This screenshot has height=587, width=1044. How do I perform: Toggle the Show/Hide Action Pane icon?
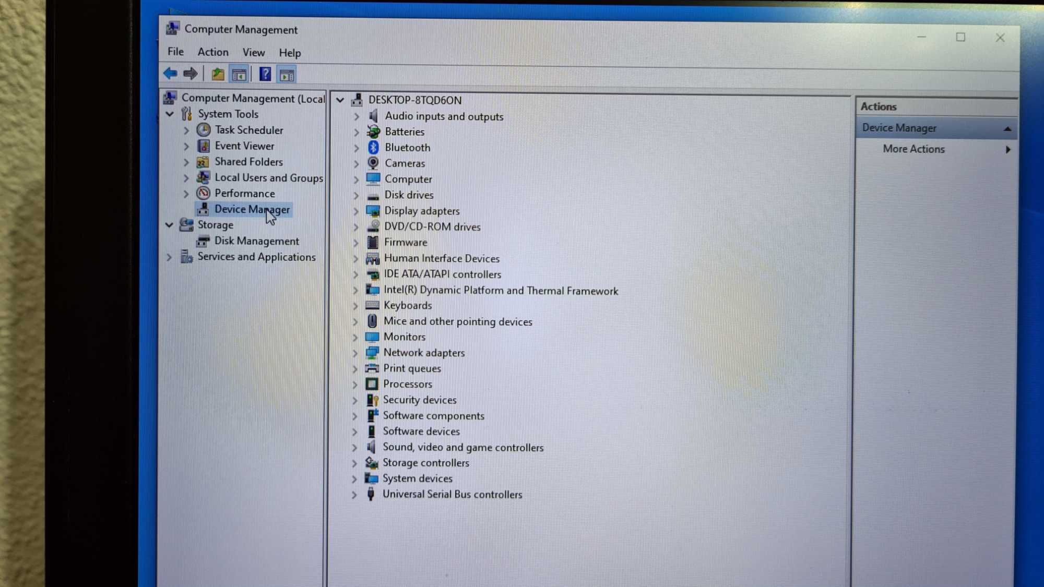pos(287,75)
